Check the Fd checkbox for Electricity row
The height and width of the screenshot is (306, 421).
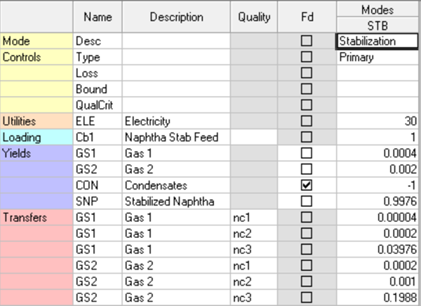(306, 121)
